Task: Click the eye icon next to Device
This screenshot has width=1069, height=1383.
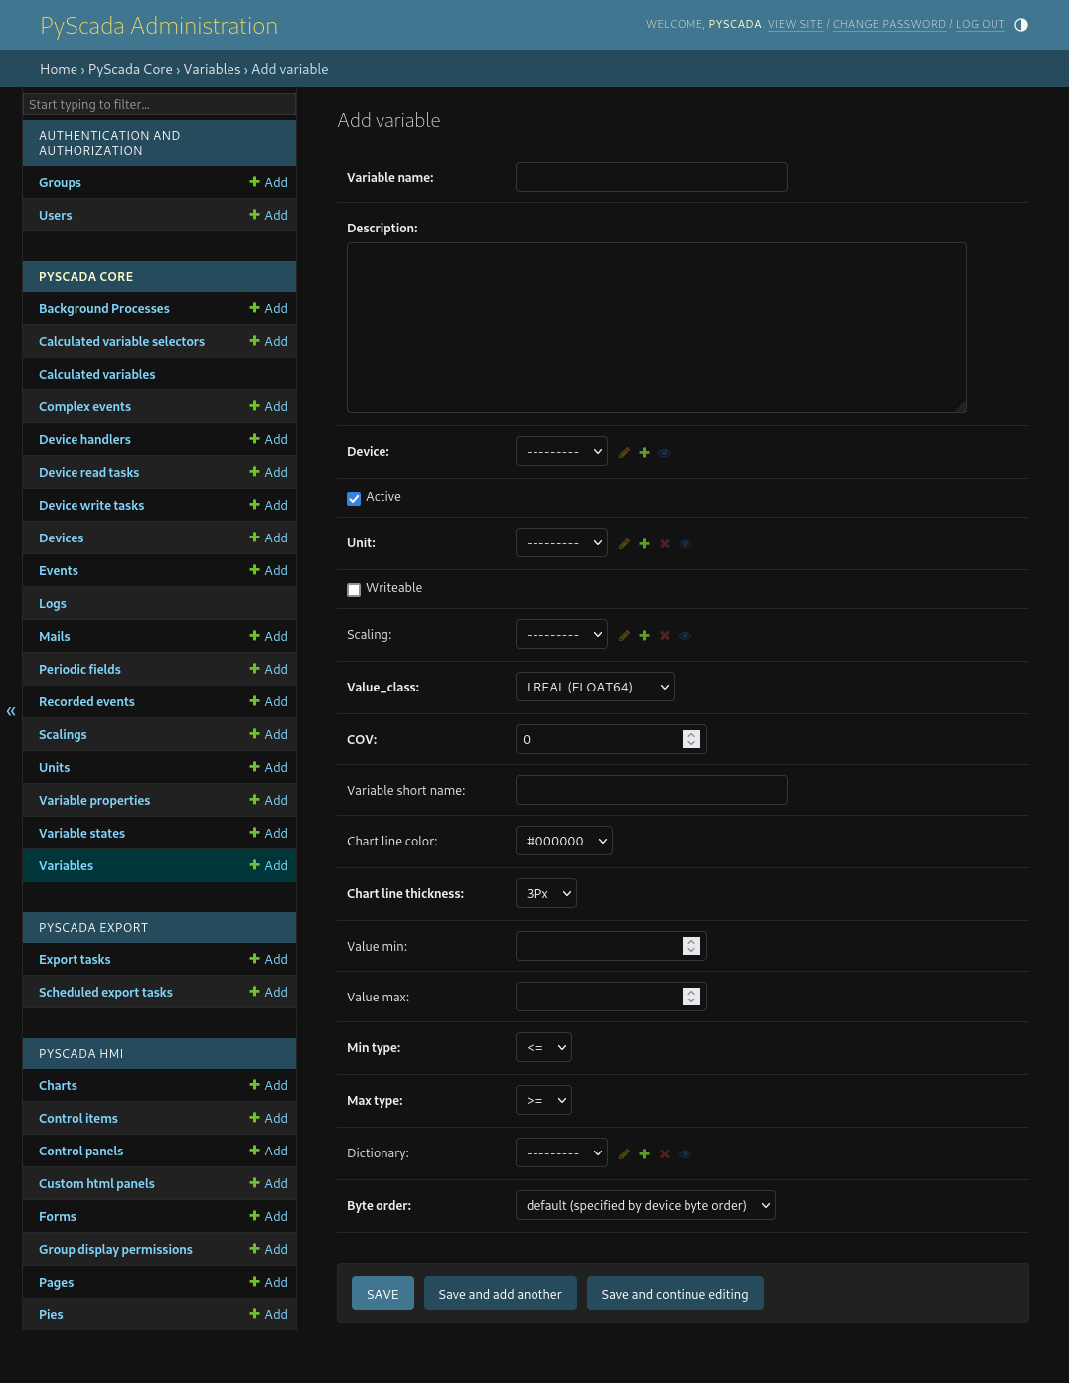Action: [x=665, y=453]
